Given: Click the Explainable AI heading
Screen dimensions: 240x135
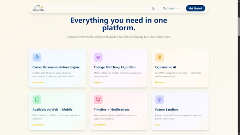Looking at the screenshot, I should tap(166, 67).
